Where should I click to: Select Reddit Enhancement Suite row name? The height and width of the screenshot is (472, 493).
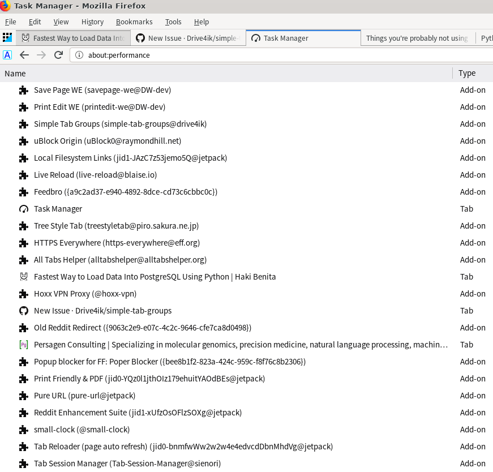point(138,413)
